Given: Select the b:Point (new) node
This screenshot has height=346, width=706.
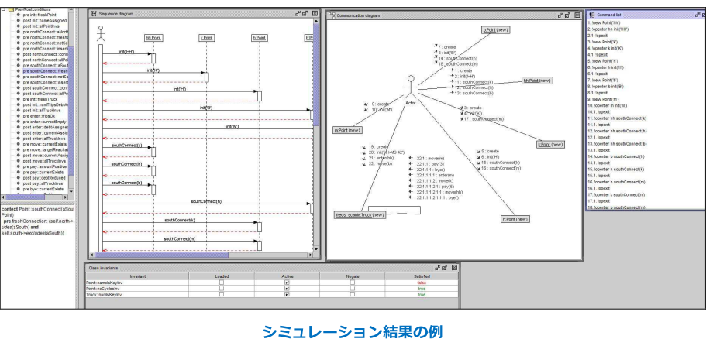Looking at the screenshot, I should 496,29.
